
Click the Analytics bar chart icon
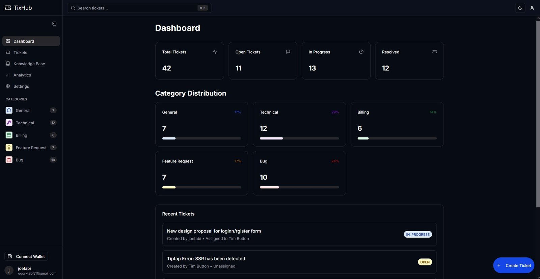8,75
